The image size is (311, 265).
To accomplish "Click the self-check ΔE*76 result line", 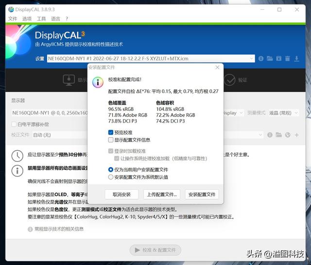I will tap(163, 91).
